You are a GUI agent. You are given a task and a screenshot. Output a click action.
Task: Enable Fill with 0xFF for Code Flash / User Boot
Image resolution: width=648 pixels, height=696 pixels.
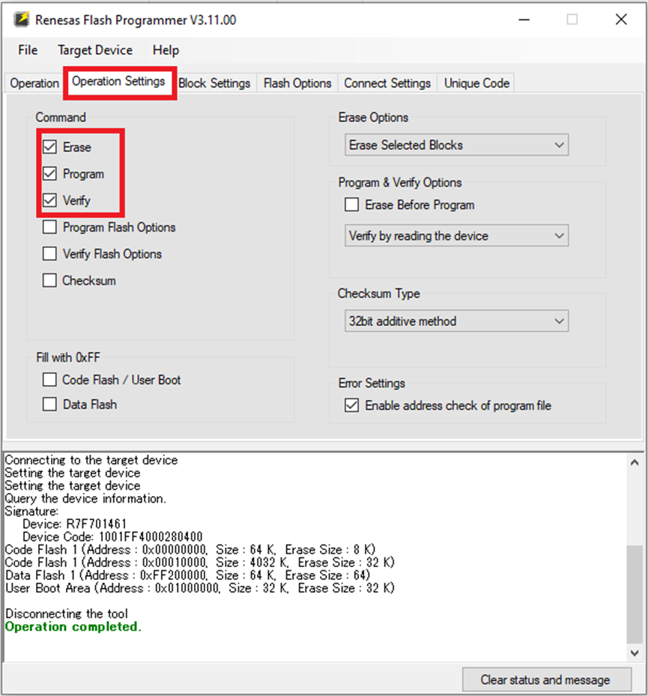pos(49,380)
